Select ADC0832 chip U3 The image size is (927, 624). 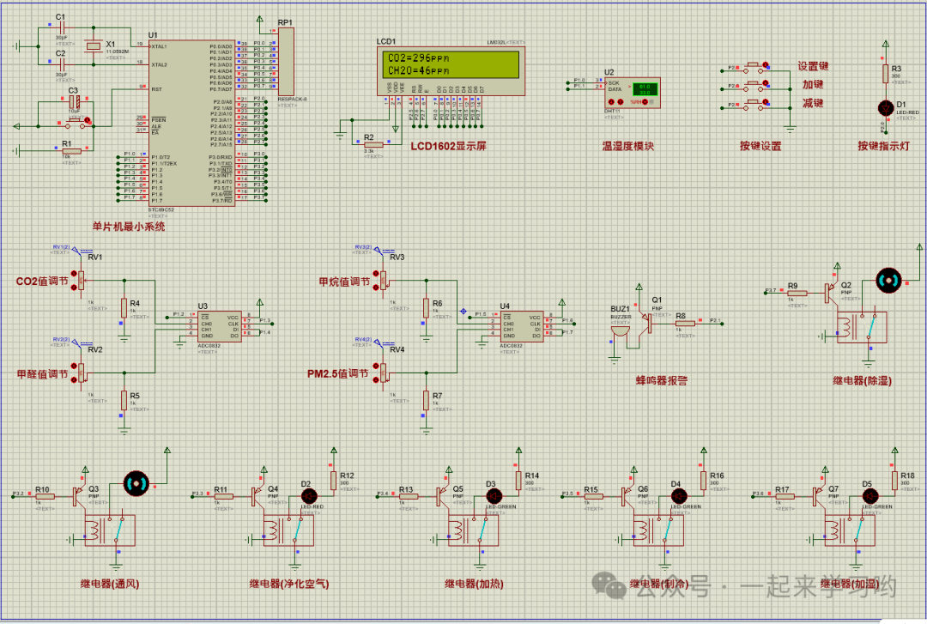(x=218, y=326)
